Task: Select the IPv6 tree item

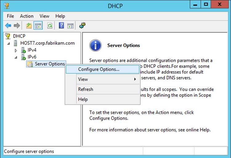Action: pos(32,57)
